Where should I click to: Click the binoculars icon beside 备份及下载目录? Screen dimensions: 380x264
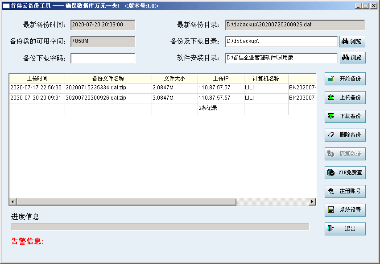tap(345, 42)
